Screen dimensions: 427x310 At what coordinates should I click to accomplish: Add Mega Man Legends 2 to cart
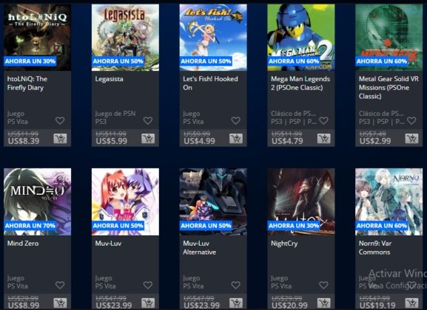pos(324,139)
